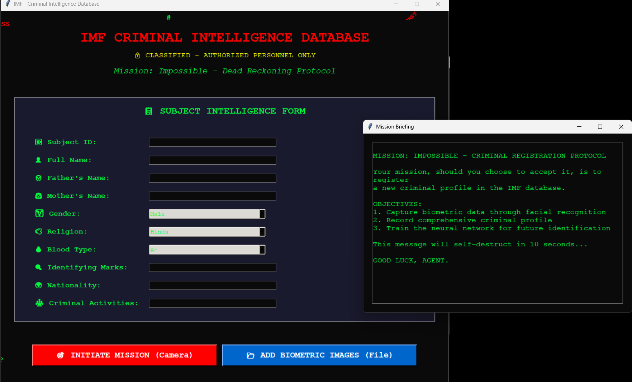Maximize the Mission Briefing window

pos(600,127)
